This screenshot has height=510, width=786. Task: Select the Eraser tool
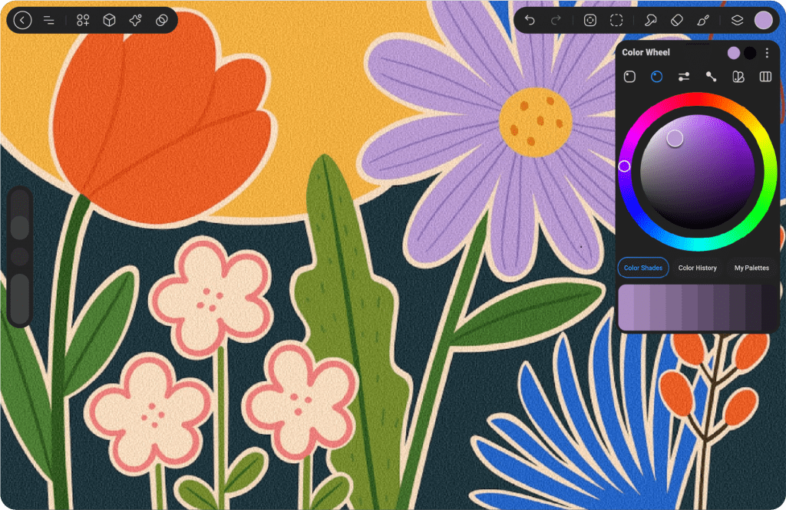point(676,21)
